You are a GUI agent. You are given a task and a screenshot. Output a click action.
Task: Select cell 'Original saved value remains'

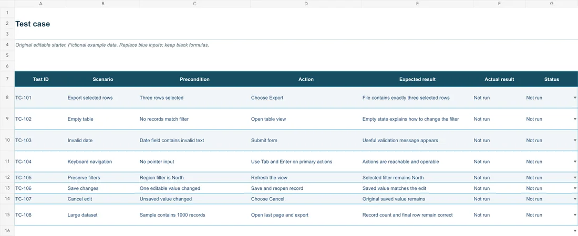tap(417, 199)
